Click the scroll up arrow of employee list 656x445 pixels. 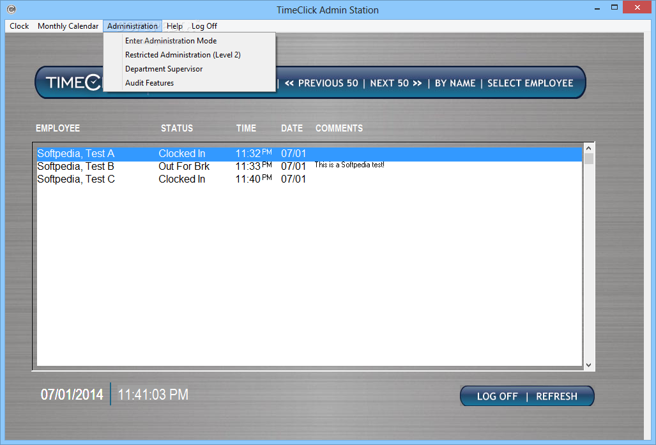pyautogui.click(x=589, y=148)
